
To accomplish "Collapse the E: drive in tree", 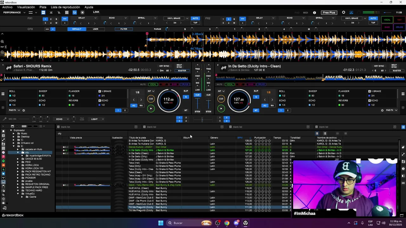I will [x=14, y=146].
